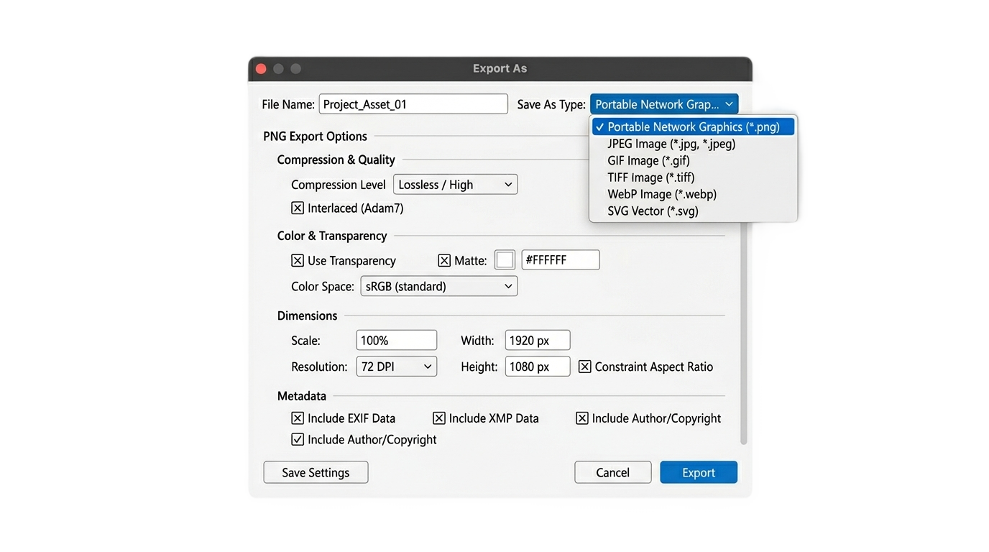
Task: Toggle the Constraint Aspect Ratio checkbox
Action: pos(585,367)
